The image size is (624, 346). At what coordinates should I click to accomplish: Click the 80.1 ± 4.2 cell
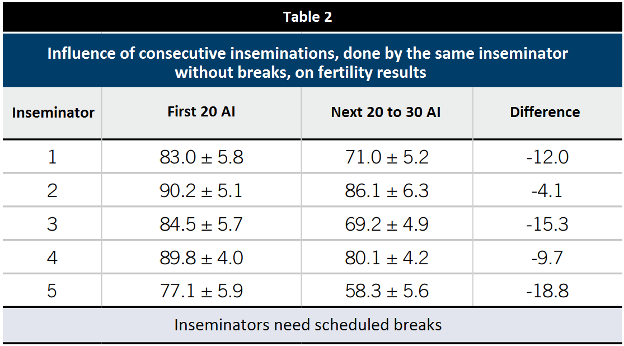coord(387,258)
